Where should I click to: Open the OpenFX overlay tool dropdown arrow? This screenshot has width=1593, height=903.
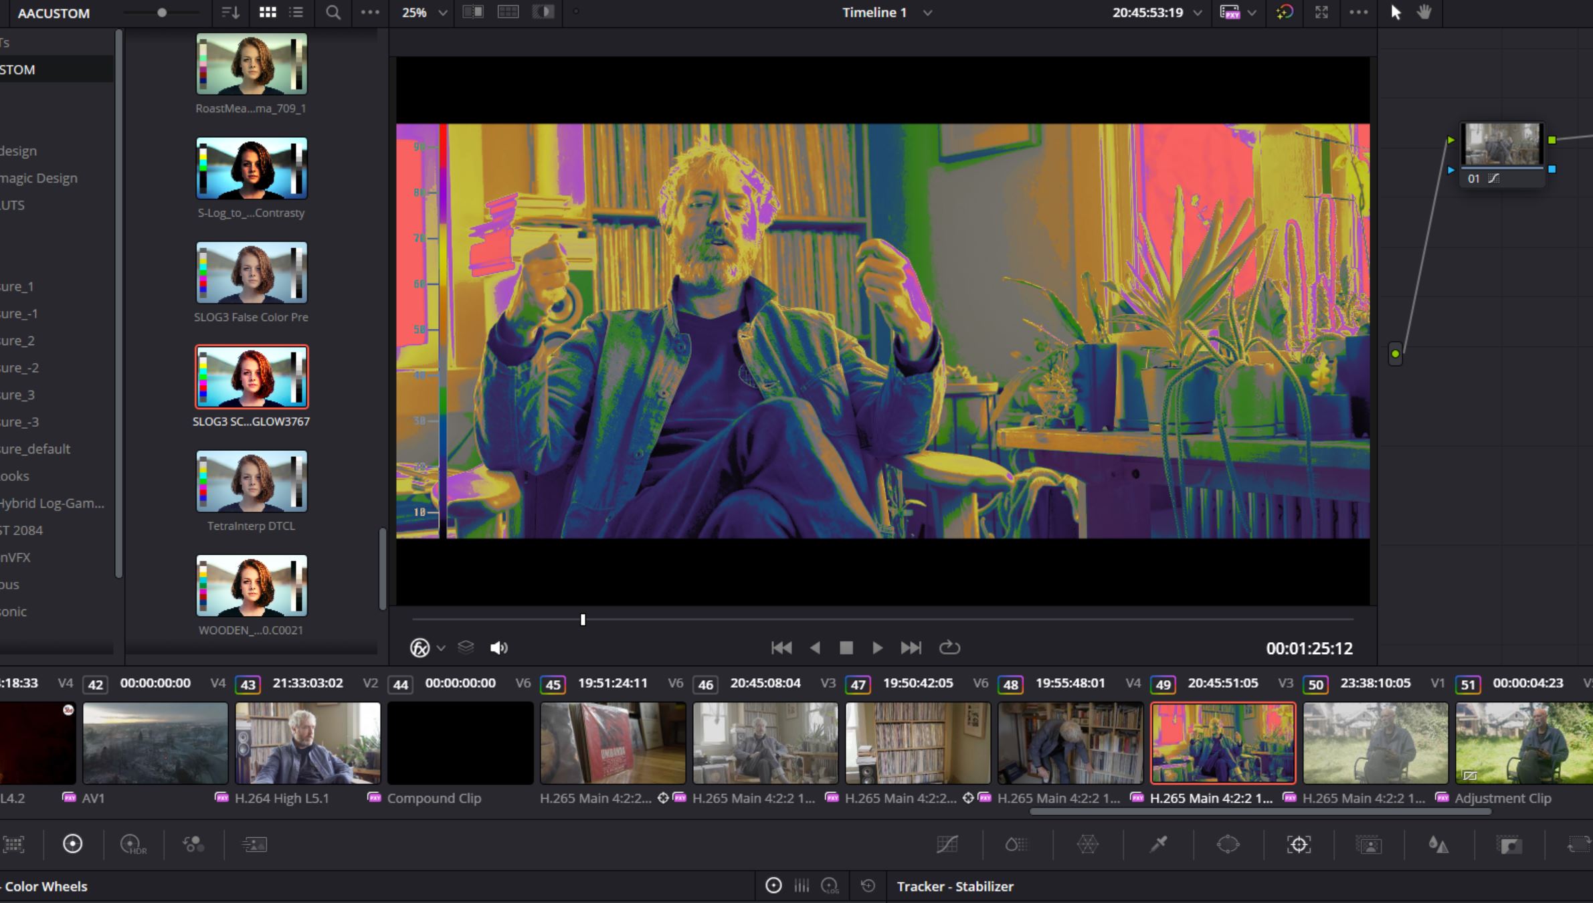441,648
